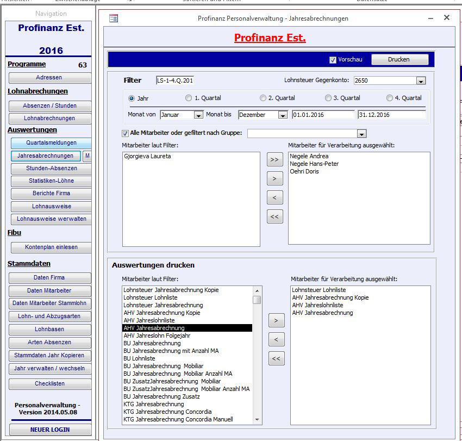This screenshot has width=462, height=441.
Task: Remove all employees from selected list
Action: 274,216
